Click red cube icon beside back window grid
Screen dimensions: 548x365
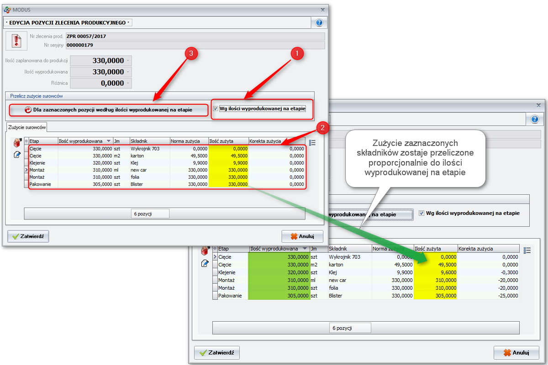[205, 250]
